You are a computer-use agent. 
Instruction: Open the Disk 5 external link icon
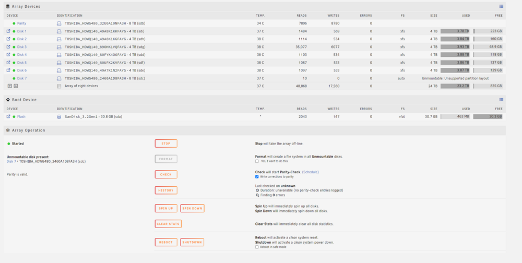[8, 63]
